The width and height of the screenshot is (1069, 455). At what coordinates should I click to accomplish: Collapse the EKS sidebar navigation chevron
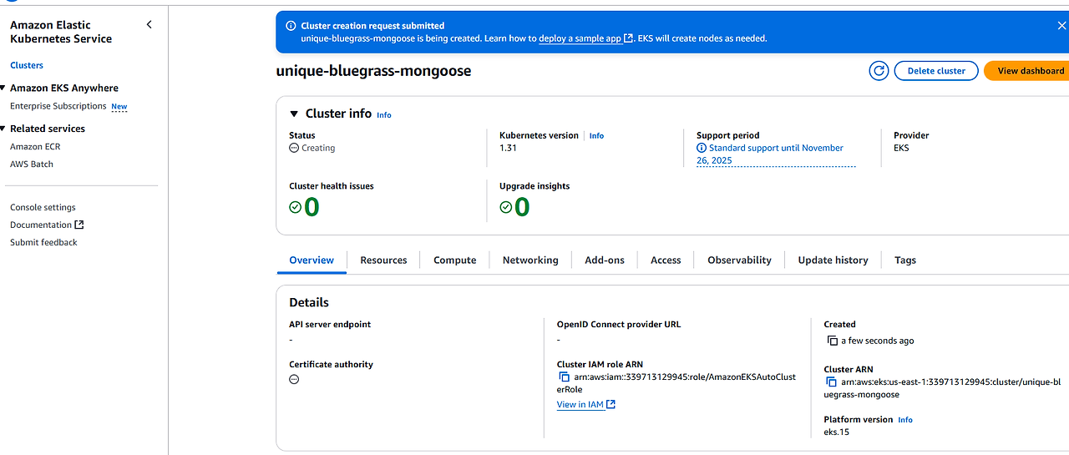click(149, 25)
